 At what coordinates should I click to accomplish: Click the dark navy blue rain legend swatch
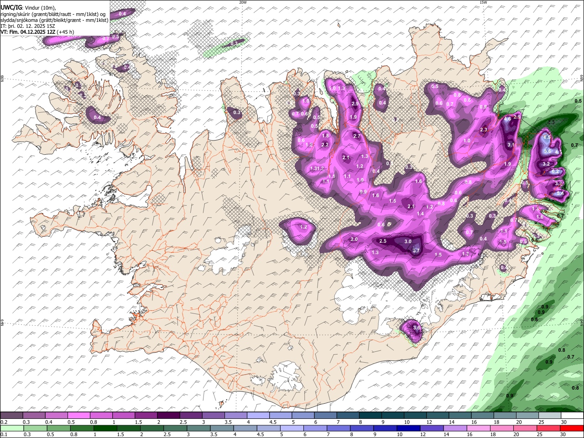[408, 428]
